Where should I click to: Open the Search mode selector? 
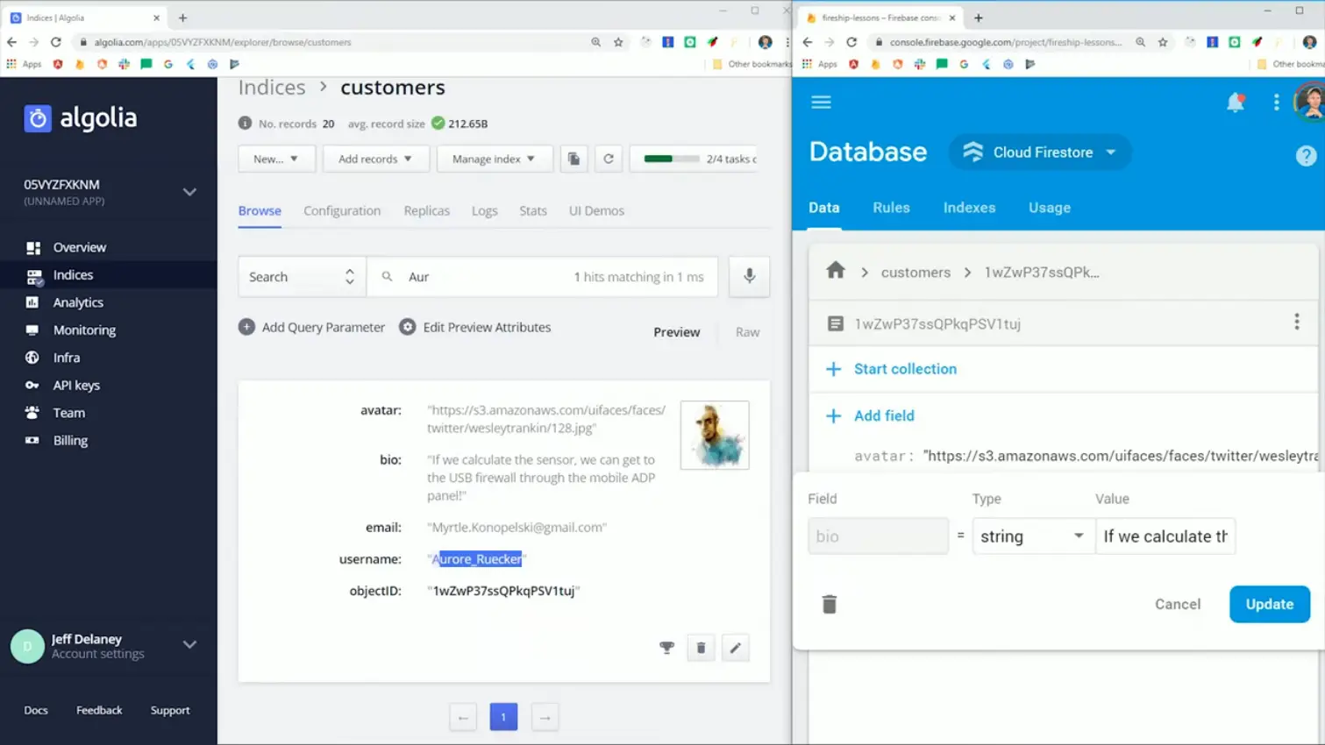[x=302, y=277]
